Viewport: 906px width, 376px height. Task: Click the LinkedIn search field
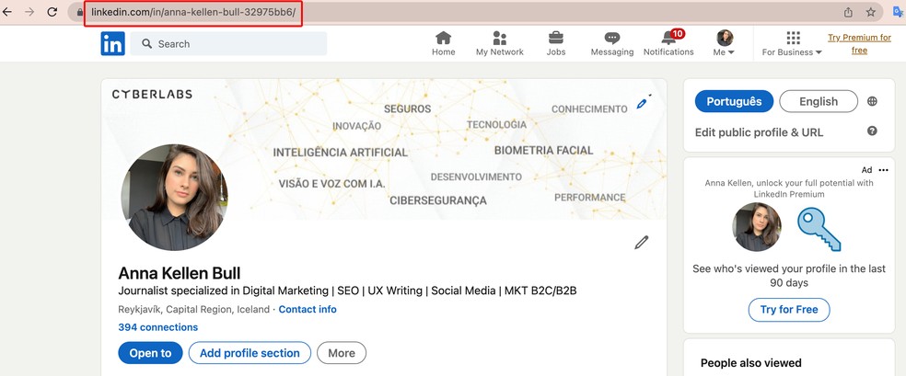(230, 44)
